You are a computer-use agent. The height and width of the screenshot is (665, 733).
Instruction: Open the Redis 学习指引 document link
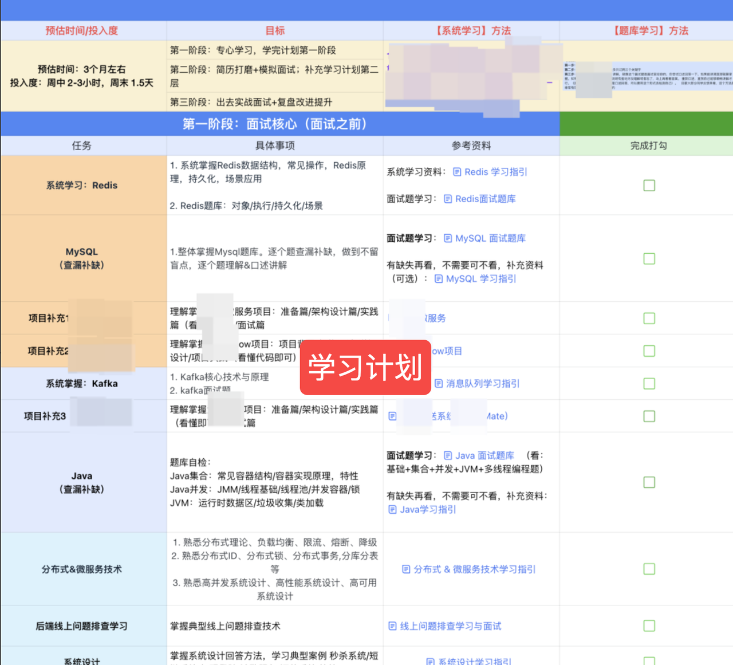[x=490, y=172]
